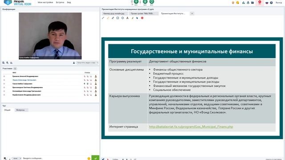Switch to the Презентация Института tab

(x=174, y=14)
